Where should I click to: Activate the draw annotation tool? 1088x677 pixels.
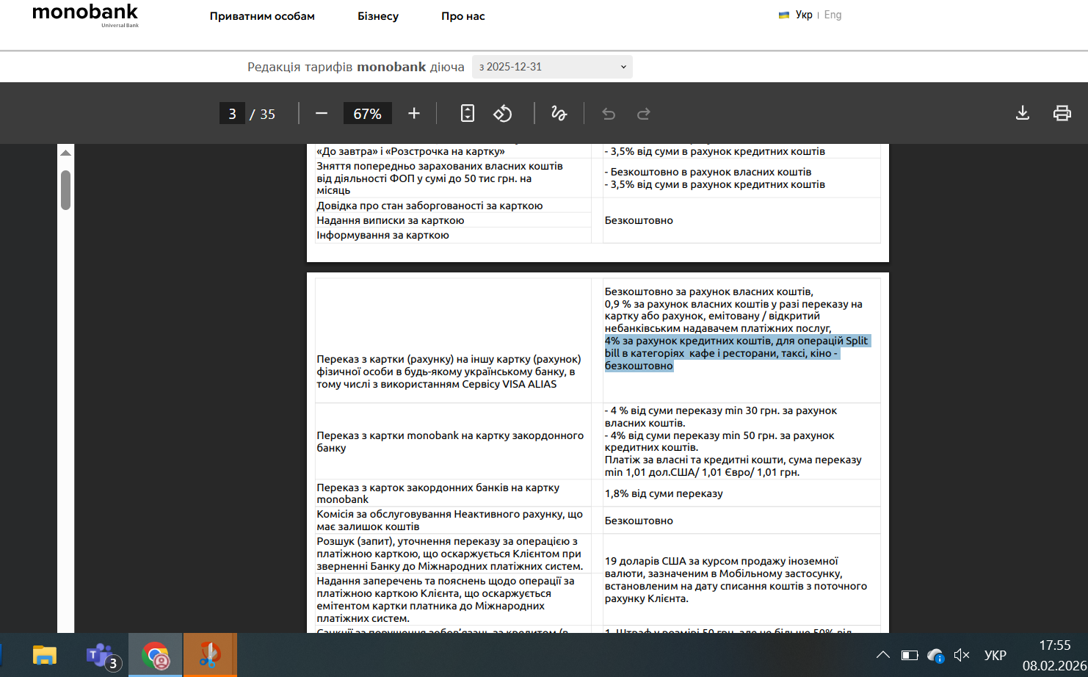tap(559, 113)
